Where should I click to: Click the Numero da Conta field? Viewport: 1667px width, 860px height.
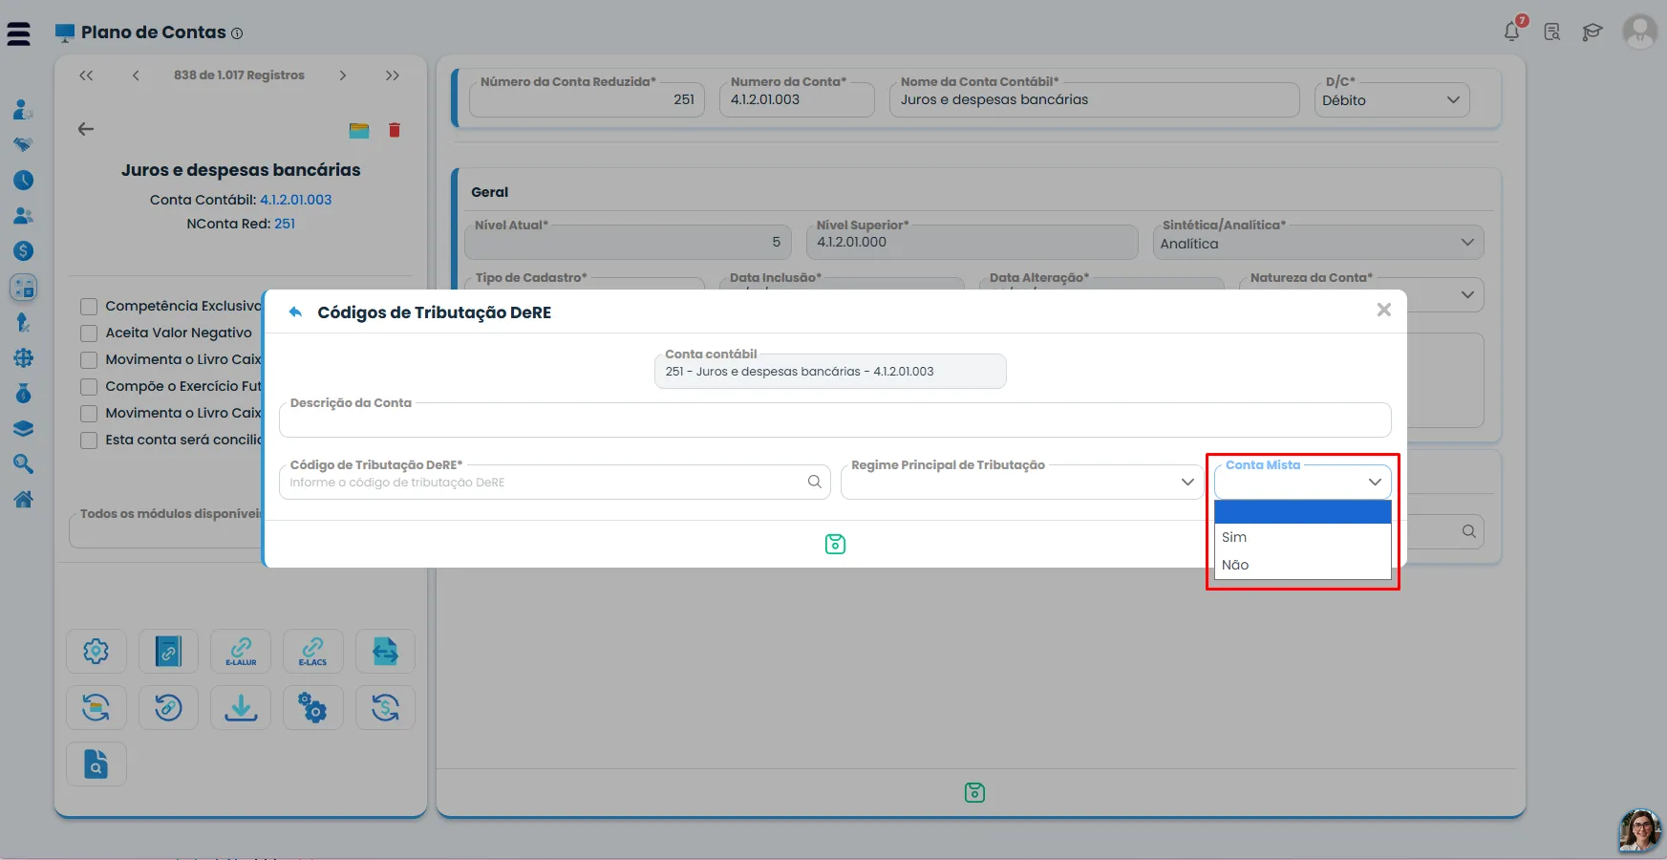797,99
